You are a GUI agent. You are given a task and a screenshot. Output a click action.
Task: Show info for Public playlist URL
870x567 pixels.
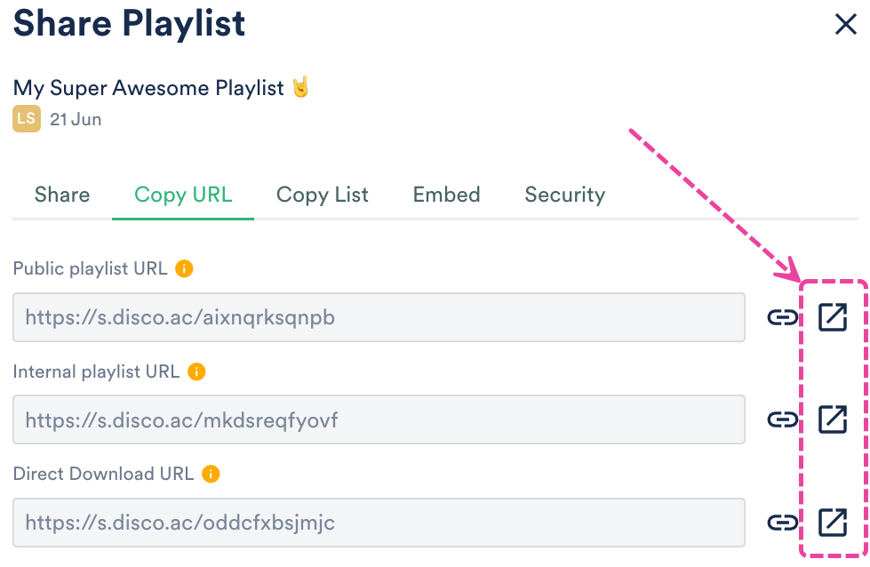(x=184, y=268)
